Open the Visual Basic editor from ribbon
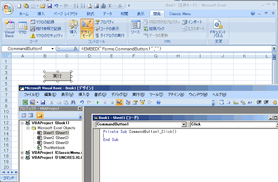 [x=10, y=29]
